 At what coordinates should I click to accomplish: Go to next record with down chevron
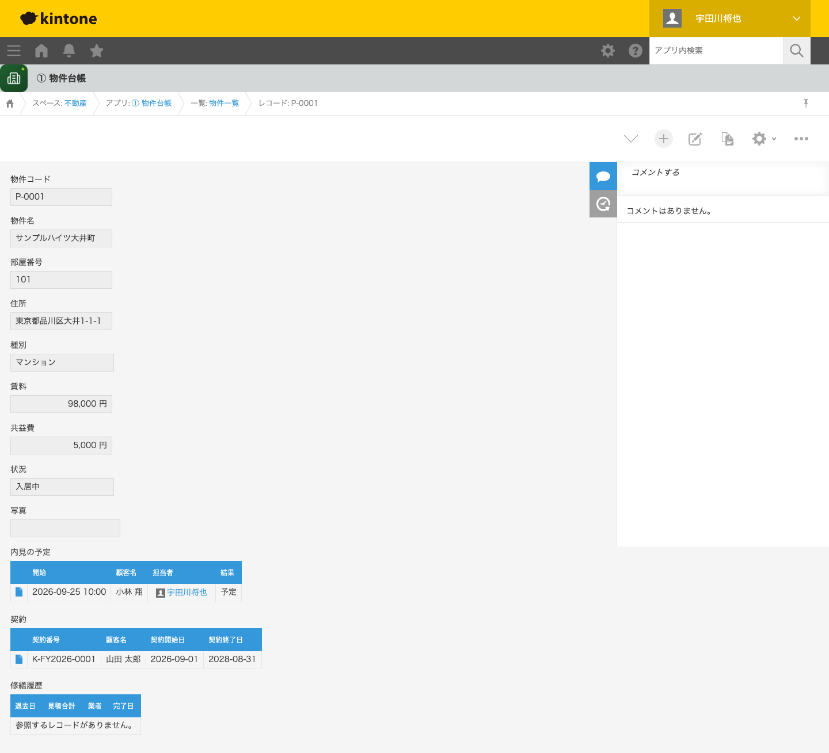[x=631, y=139]
